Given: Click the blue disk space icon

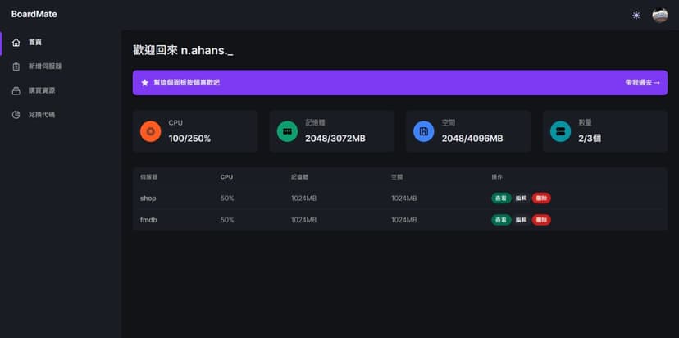Looking at the screenshot, I should 423,131.
